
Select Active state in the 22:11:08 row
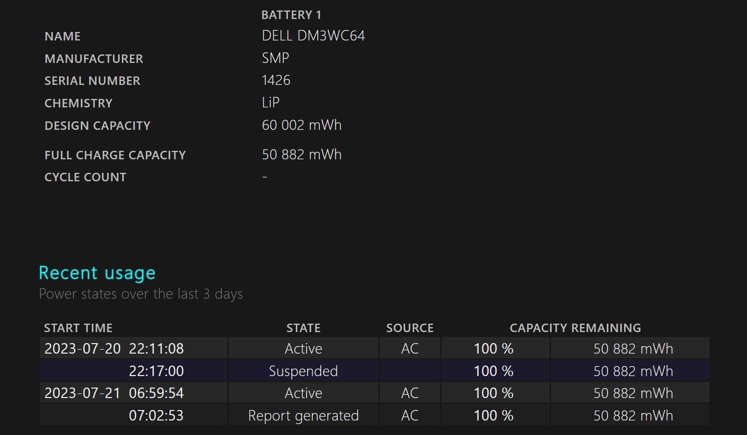pyautogui.click(x=303, y=349)
